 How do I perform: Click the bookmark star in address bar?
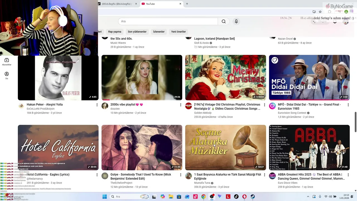tap(320, 12)
